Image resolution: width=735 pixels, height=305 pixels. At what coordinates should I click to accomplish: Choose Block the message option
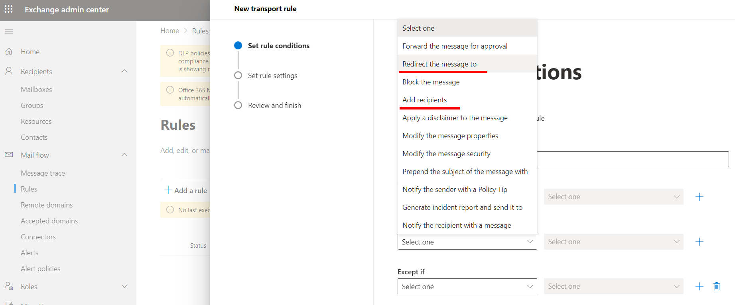pyautogui.click(x=467, y=82)
